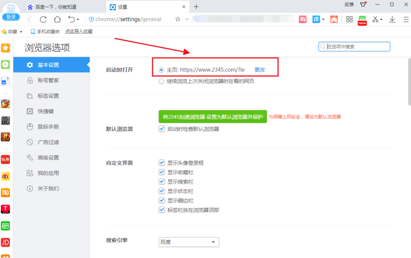Open the 淘 Taobao sidebar icon

(x=5, y=193)
